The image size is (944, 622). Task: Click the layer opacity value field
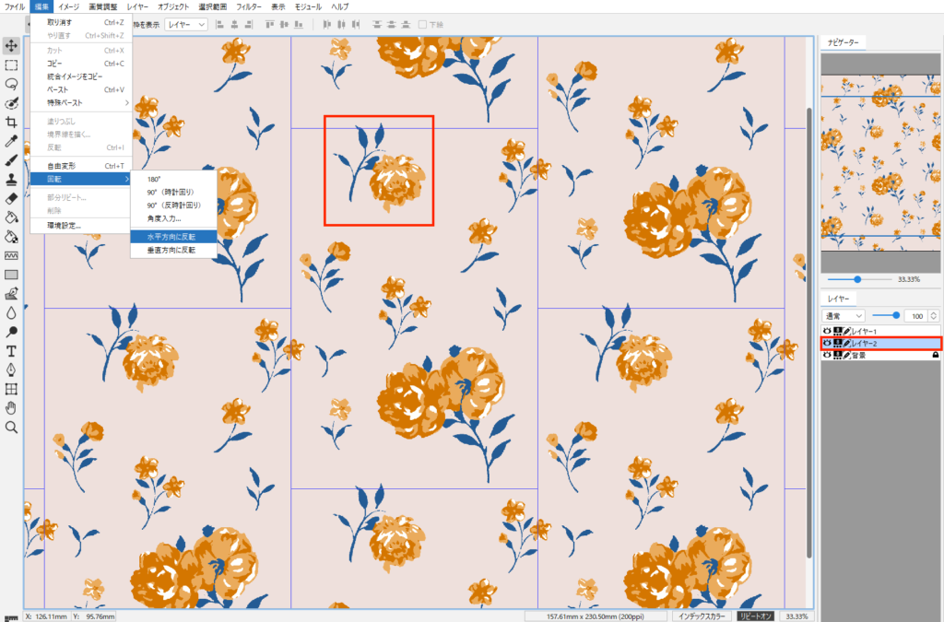click(917, 316)
